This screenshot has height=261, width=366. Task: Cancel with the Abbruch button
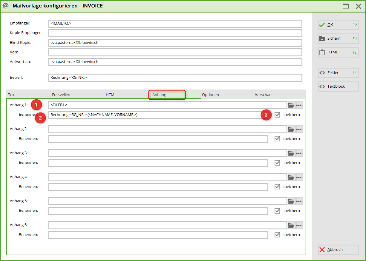338,250
